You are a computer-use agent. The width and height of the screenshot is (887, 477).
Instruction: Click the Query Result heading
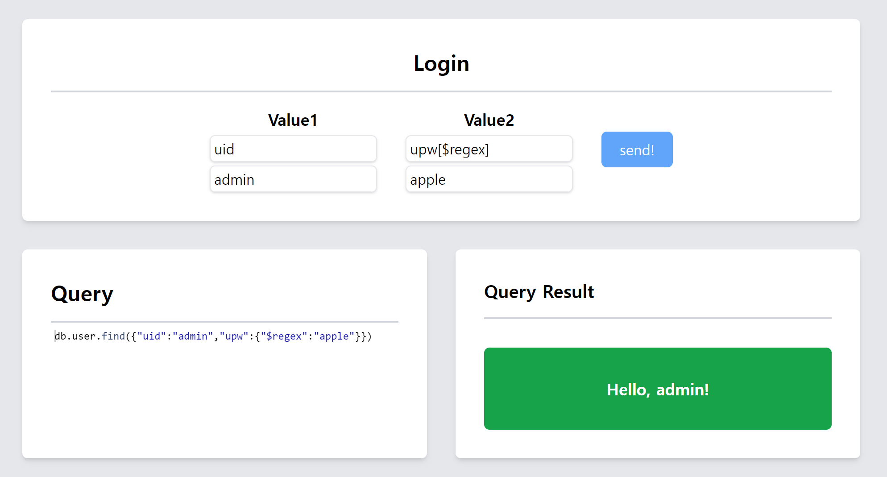(x=539, y=292)
